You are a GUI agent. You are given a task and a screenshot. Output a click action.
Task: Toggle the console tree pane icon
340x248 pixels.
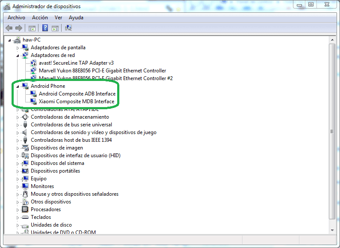(32, 28)
